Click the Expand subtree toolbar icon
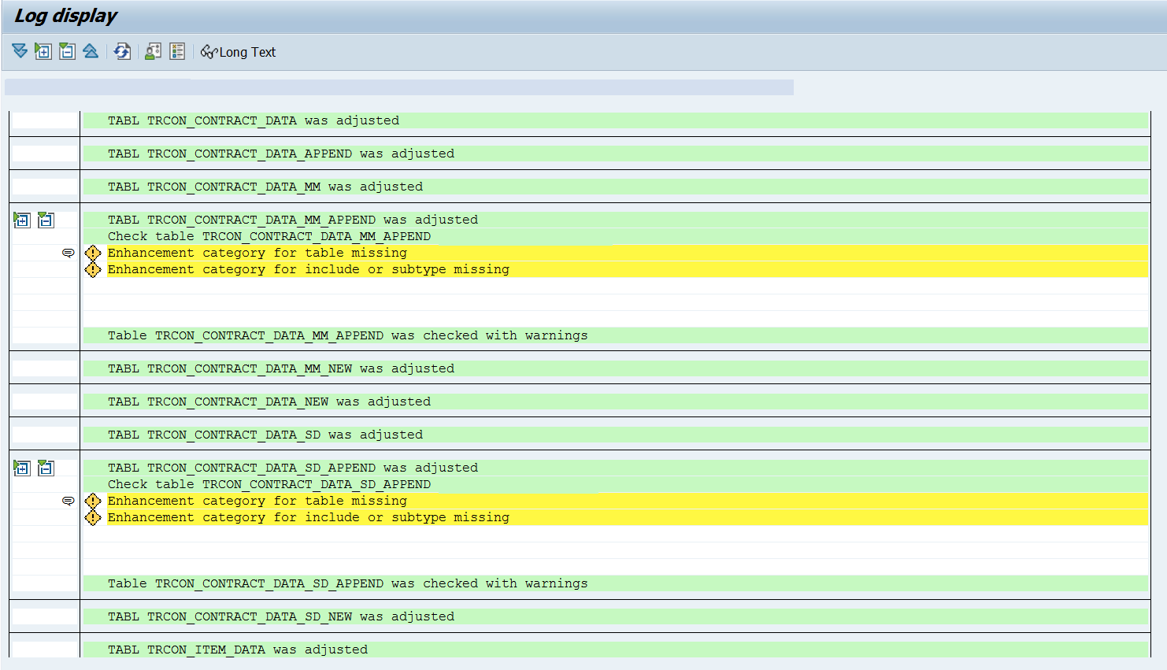The height and width of the screenshot is (670, 1167). [43, 52]
